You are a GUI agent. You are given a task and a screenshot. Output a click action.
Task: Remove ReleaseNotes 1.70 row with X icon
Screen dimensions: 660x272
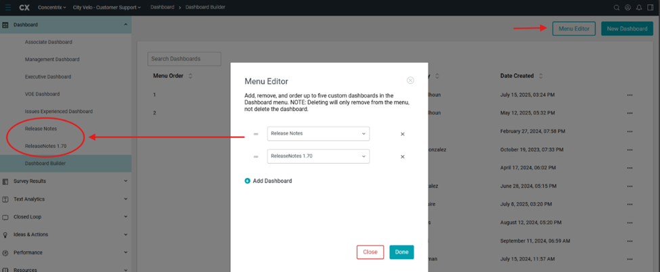pyautogui.click(x=403, y=156)
